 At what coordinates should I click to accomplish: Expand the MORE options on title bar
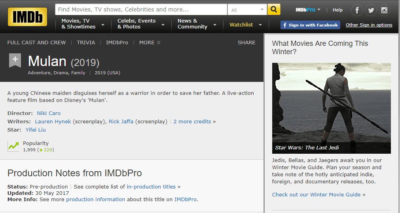(x=150, y=43)
